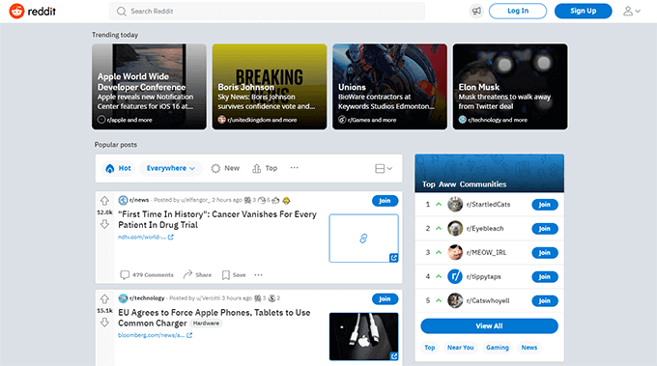This screenshot has width=657, height=366.
Task: Sort posts by New
Action: [x=225, y=168]
